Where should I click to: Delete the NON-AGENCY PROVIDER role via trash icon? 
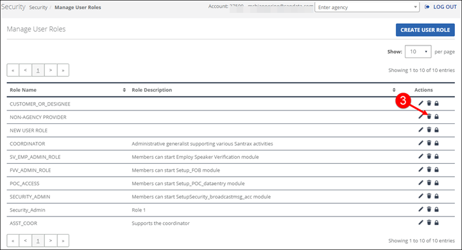pos(429,116)
